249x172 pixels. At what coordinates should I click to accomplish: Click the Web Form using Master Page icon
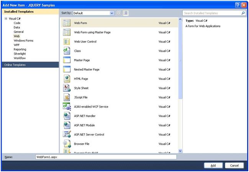[x=67, y=32]
